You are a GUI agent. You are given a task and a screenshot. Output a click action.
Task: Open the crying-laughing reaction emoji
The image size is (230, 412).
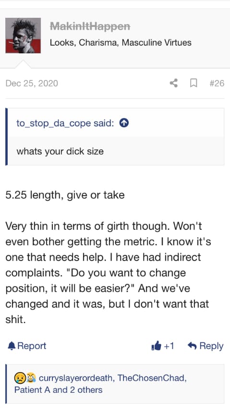[30, 378]
